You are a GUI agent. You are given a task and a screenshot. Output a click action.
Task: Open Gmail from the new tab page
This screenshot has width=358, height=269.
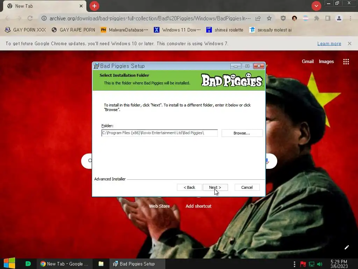(x=308, y=61)
